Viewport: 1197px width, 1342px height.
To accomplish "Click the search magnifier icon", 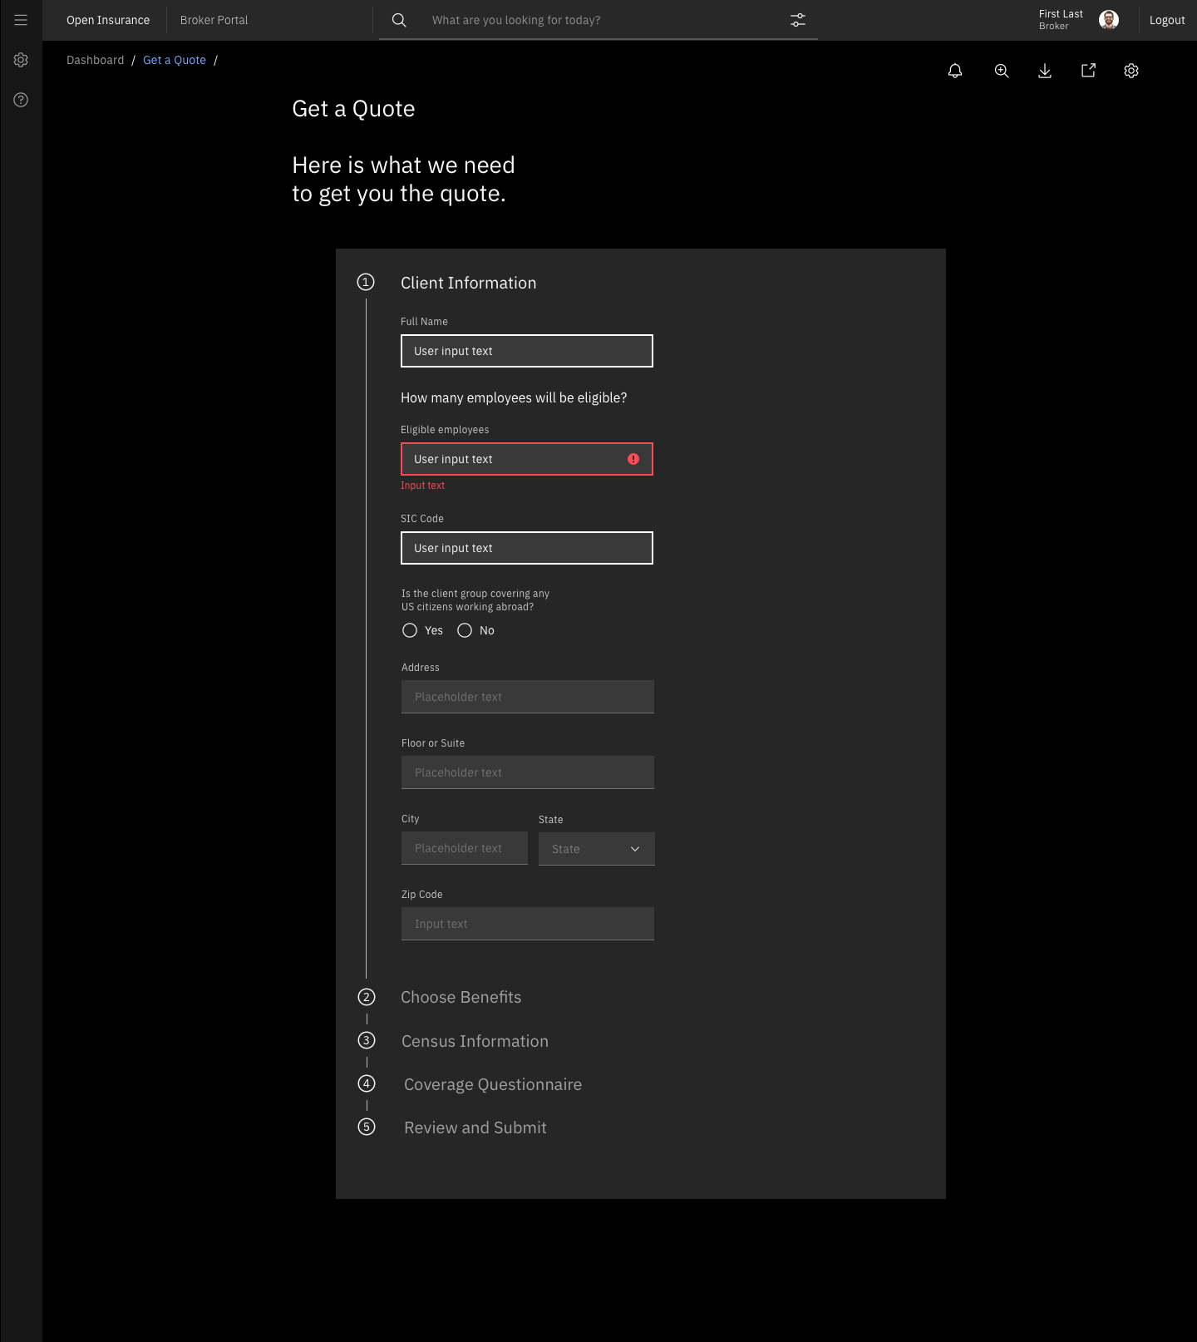I will pyautogui.click(x=399, y=20).
